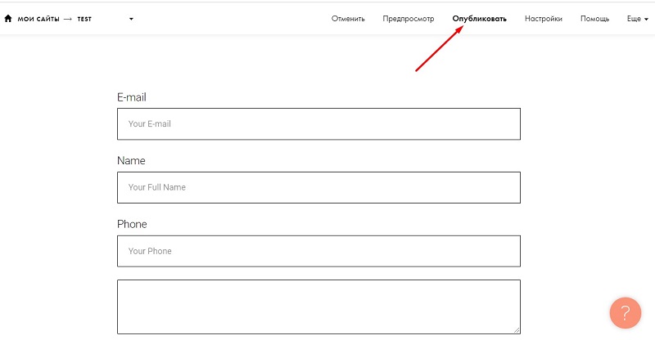Click the home icon in breadcrumb
Image resolution: width=655 pixels, height=340 pixels.
[8, 18]
